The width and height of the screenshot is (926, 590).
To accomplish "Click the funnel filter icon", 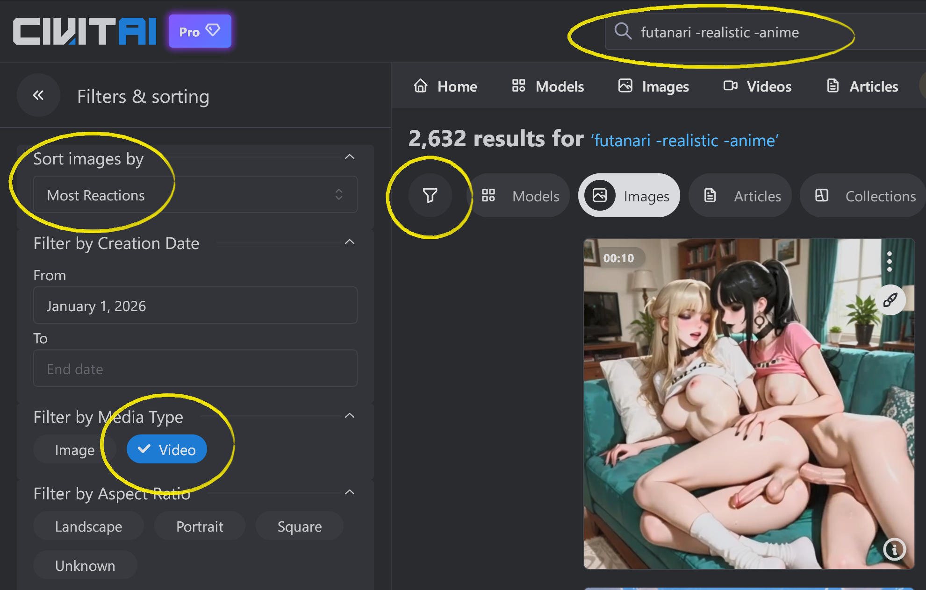I will [x=430, y=195].
